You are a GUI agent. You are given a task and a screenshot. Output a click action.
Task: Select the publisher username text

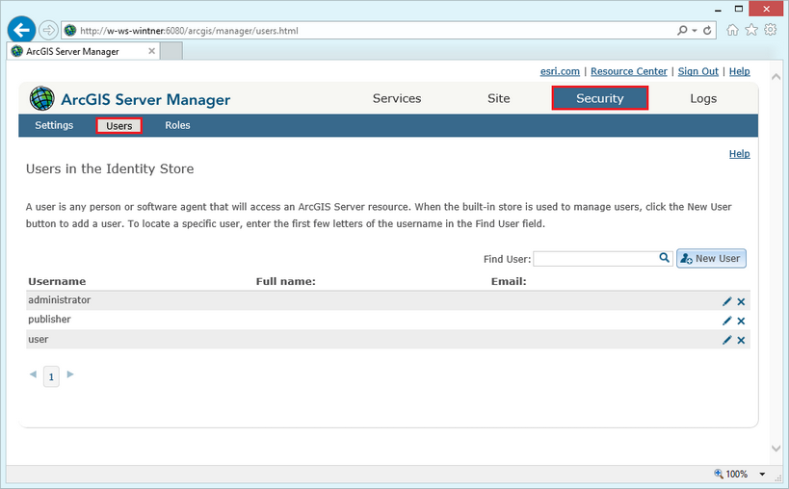click(49, 320)
